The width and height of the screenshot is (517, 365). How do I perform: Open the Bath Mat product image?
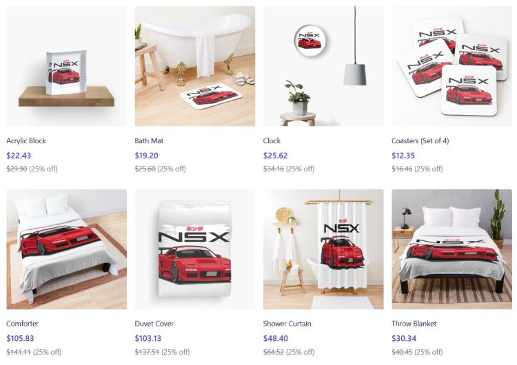click(195, 66)
